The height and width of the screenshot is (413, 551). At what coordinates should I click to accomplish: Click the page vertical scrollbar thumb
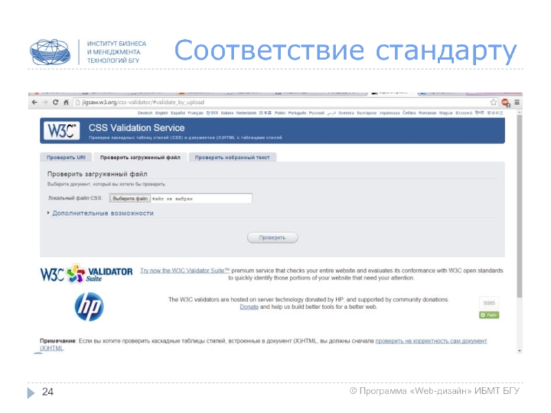coord(519,206)
